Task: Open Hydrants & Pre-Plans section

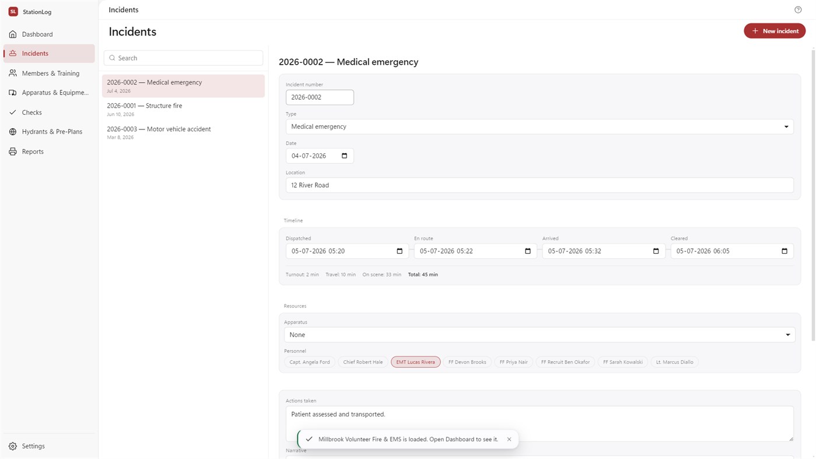Action: click(x=49, y=132)
